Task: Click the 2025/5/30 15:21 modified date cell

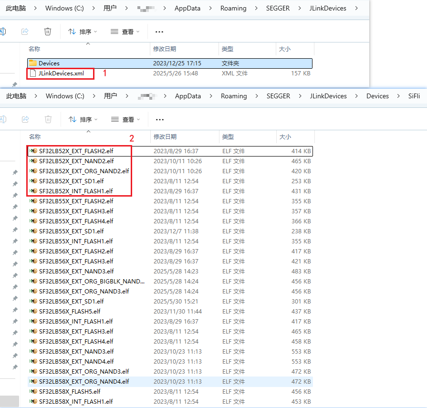Action: click(x=176, y=301)
